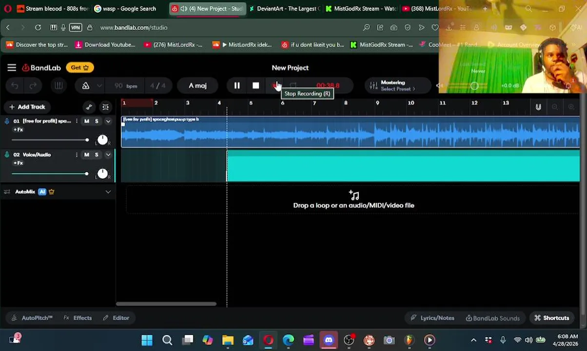Select the cyan recording region
The height and width of the screenshot is (351, 587).
click(x=403, y=166)
